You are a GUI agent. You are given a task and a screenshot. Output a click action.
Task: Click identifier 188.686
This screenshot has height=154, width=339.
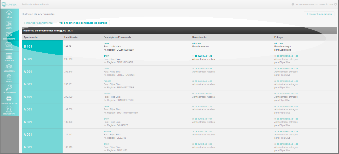point(68,122)
